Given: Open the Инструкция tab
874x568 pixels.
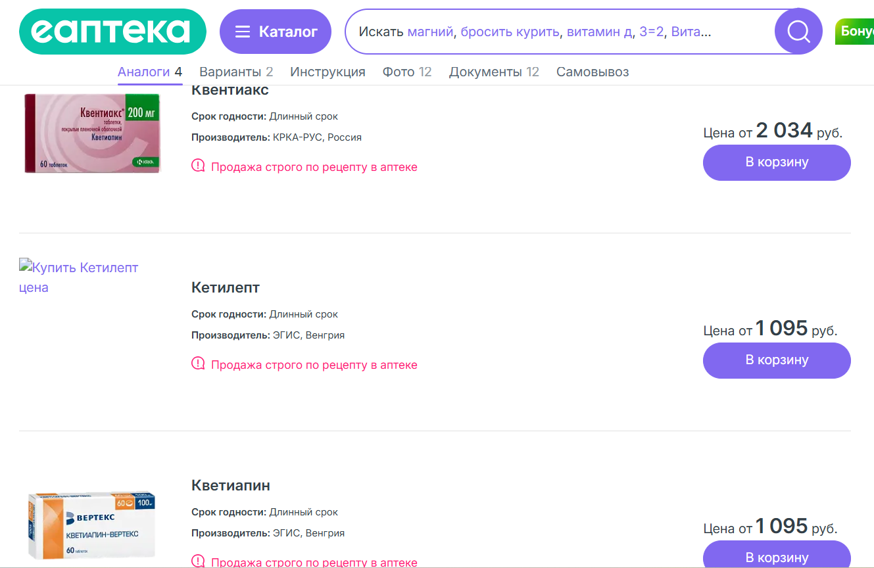Looking at the screenshot, I should pos(328,72).
